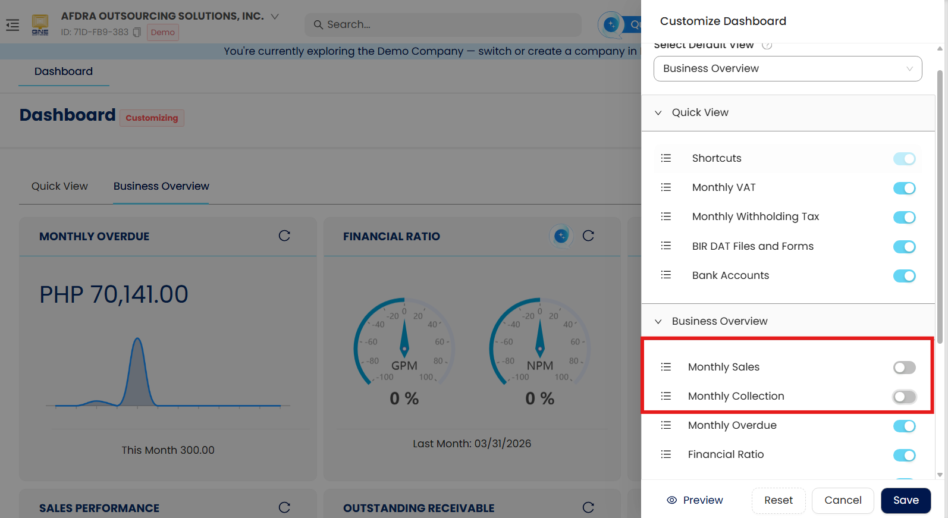Disable the Monthly Withholding Tax toggle
Screen dimensions: 948x518
(x=904, y=217)
